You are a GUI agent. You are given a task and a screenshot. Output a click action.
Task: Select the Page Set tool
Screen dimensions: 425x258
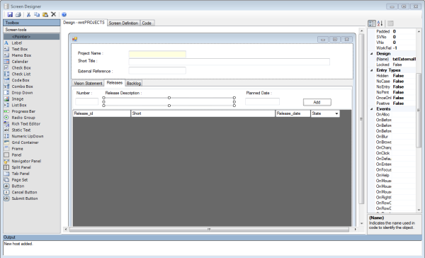click(x=32, y=180)
